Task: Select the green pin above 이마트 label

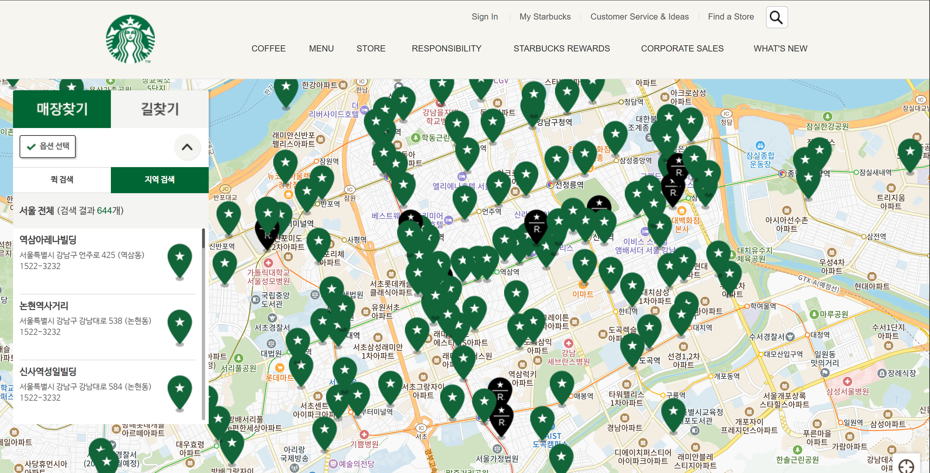Action: 585,266
